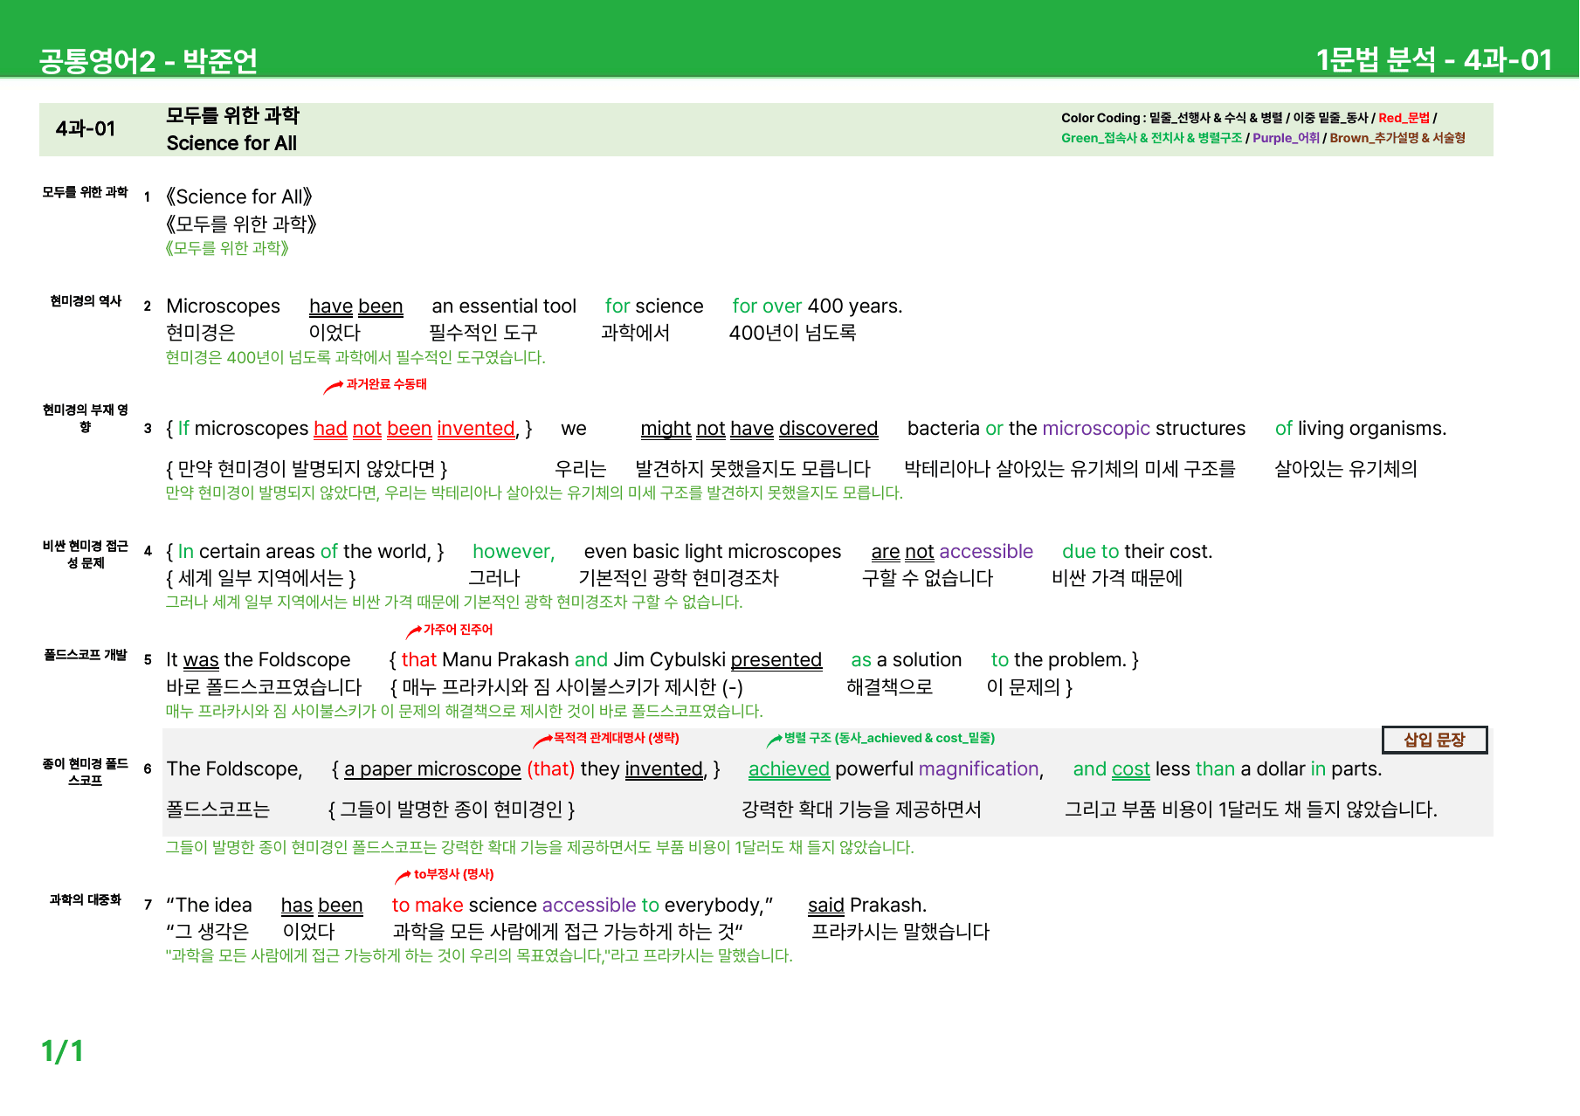Screen dimensions: 1580x1116
Task: Click the 4과-01 lesson label
Action: (85, 129)
